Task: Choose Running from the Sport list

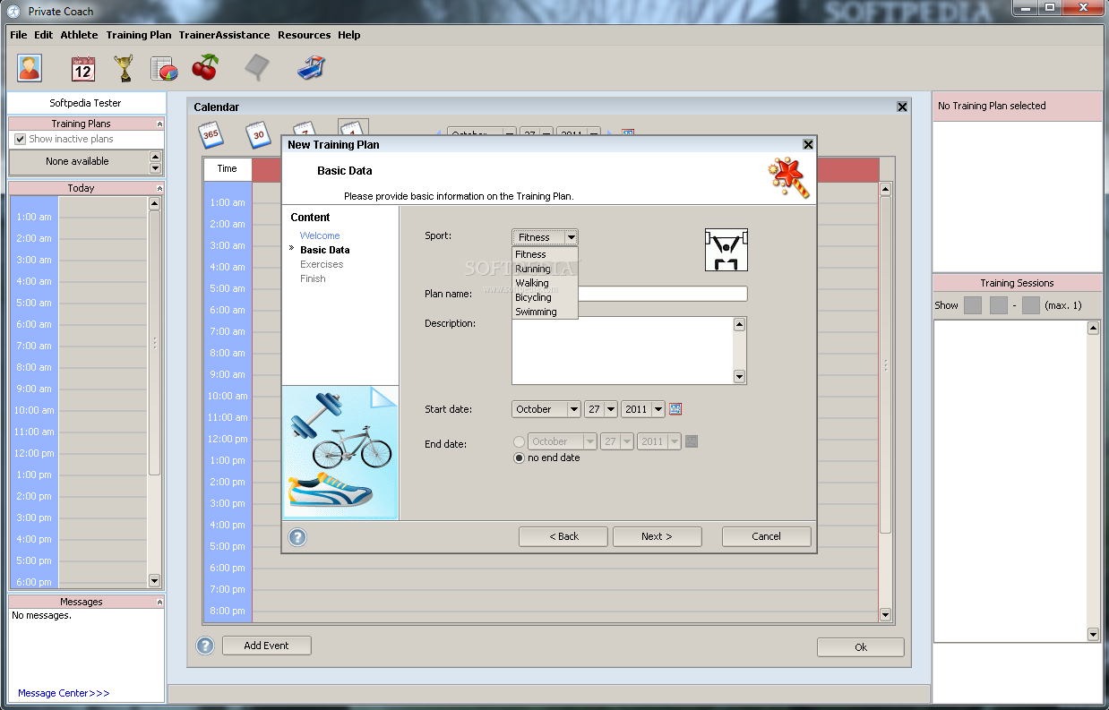Action: pos(546,269)
